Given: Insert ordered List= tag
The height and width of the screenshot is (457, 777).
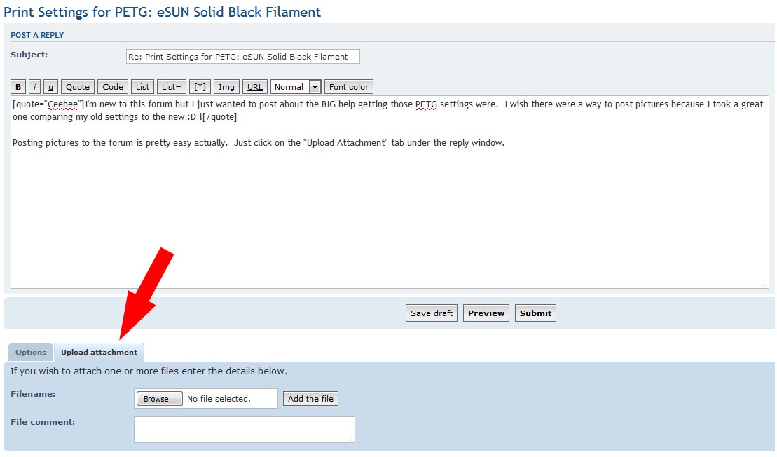Looking at the screenshot, I should 172,87.
